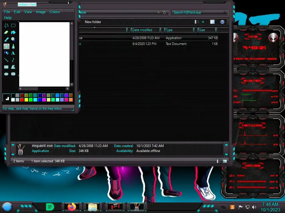The width and height of the screenshot is (285, 213).
Task: Open Firefox from the taskbar
Action: [x=72, y=207]
